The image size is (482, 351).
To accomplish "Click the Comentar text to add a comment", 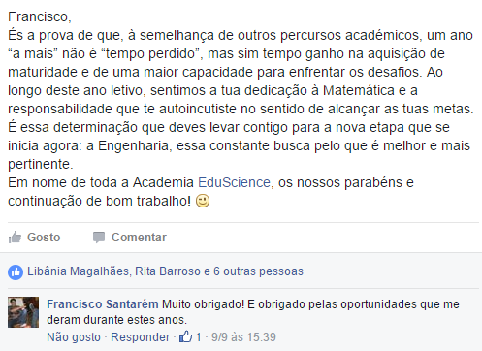I will 139,238.
